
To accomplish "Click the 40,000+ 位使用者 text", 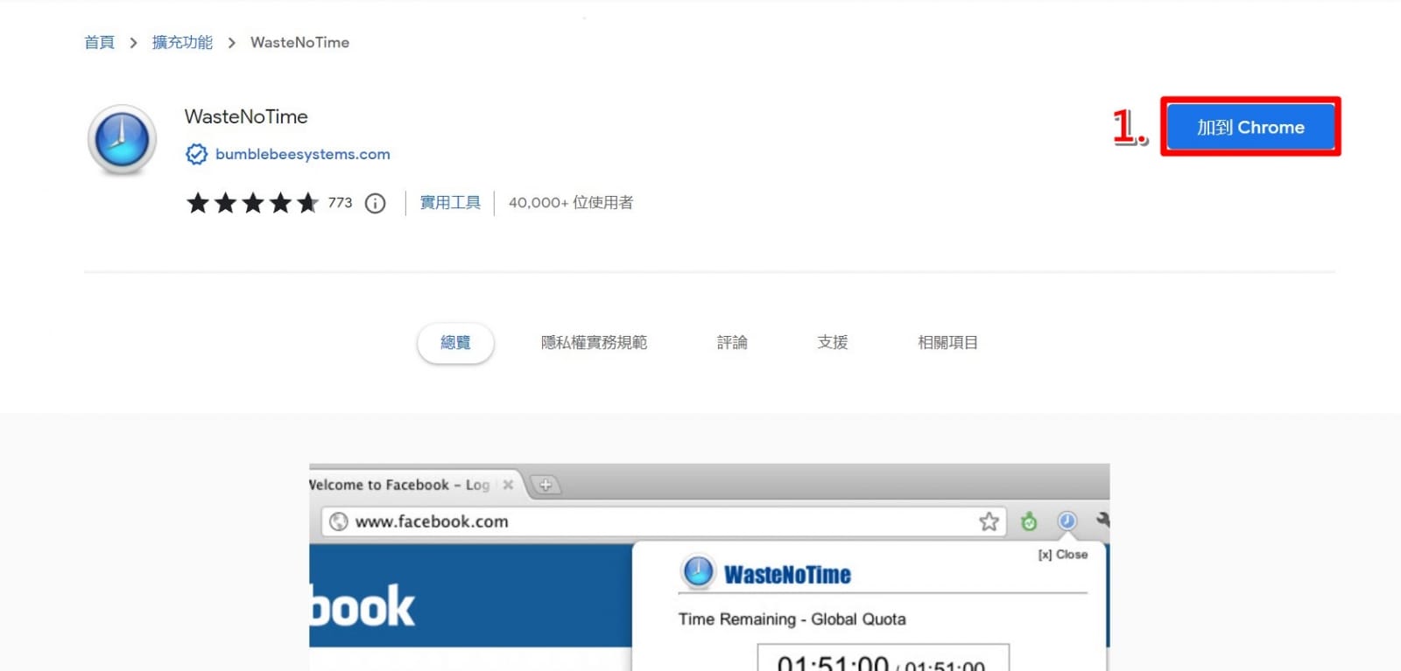I will [571, 203].
